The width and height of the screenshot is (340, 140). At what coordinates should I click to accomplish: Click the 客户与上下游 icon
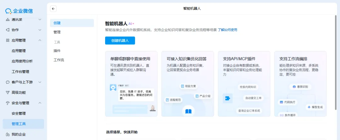click(x=8, y=82)
